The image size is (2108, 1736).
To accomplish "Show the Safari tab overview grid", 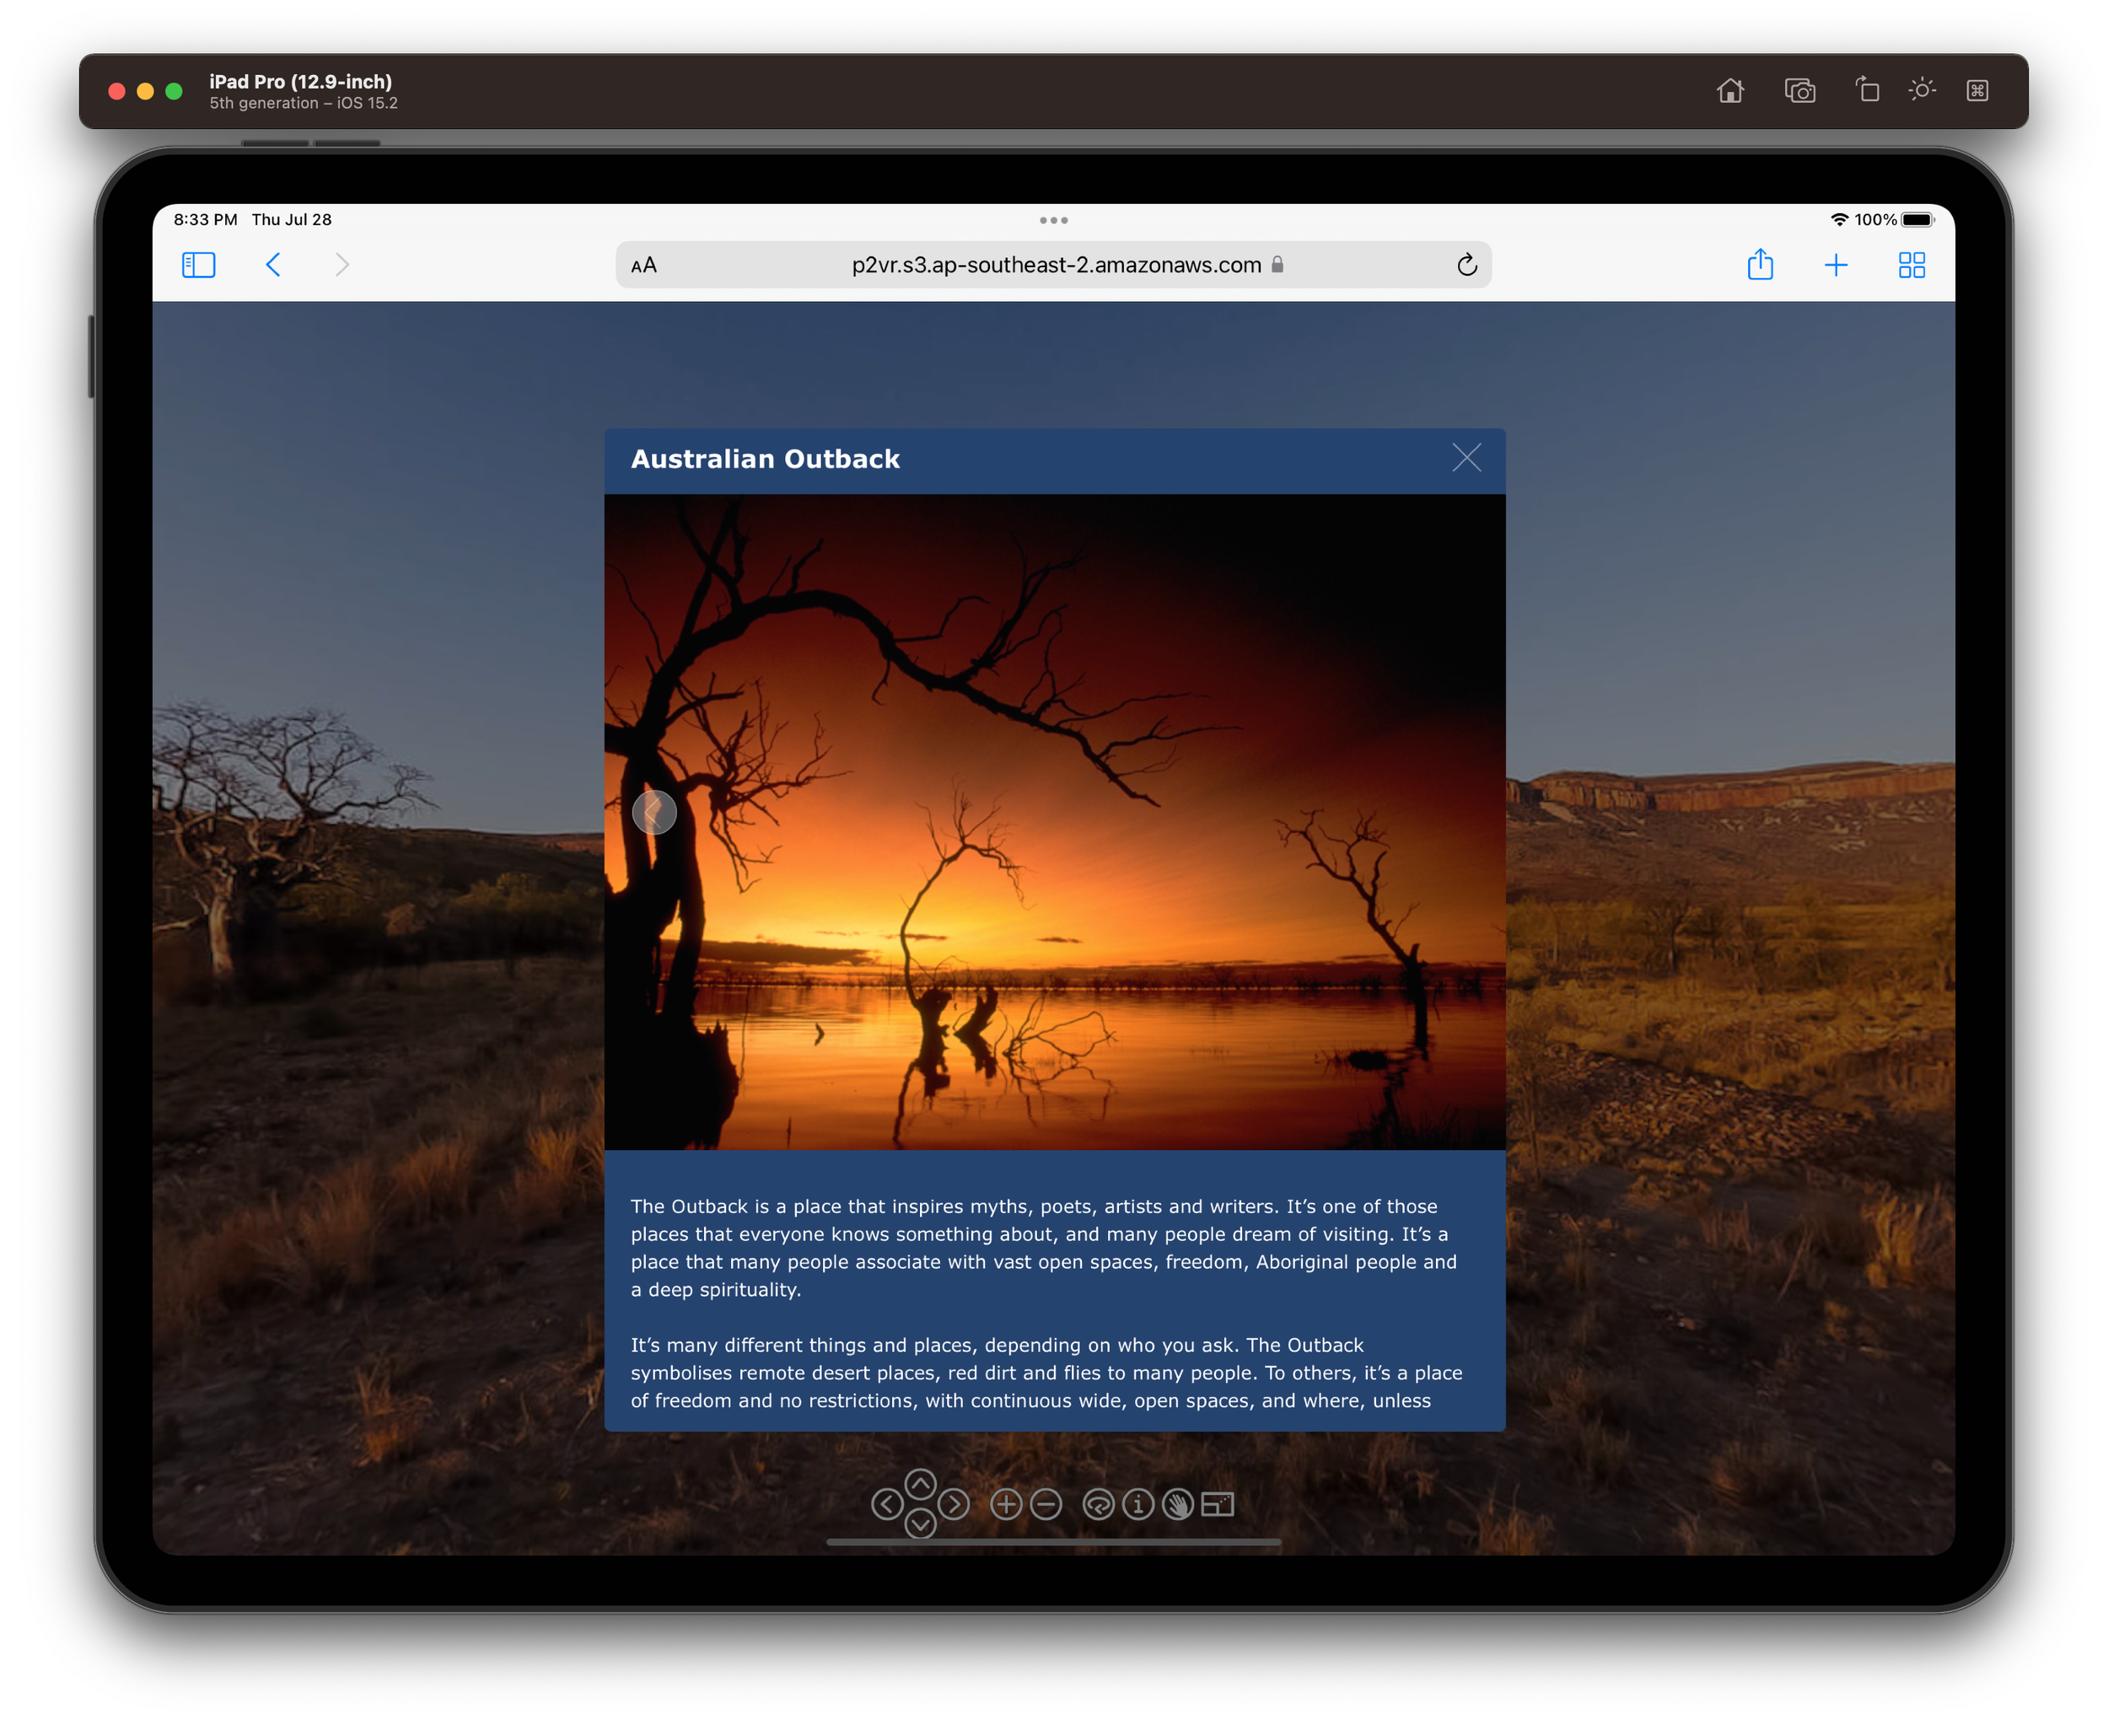I will point(1911,265).
